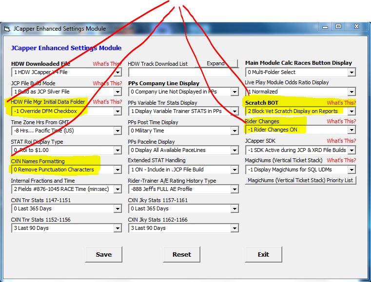Click the PPs Paceline Display label
The width and height of the screenshot is (371, 282).
pos(151,142)
